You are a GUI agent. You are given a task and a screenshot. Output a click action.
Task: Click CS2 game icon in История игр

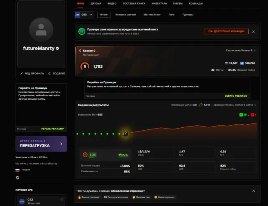[22, 201]
